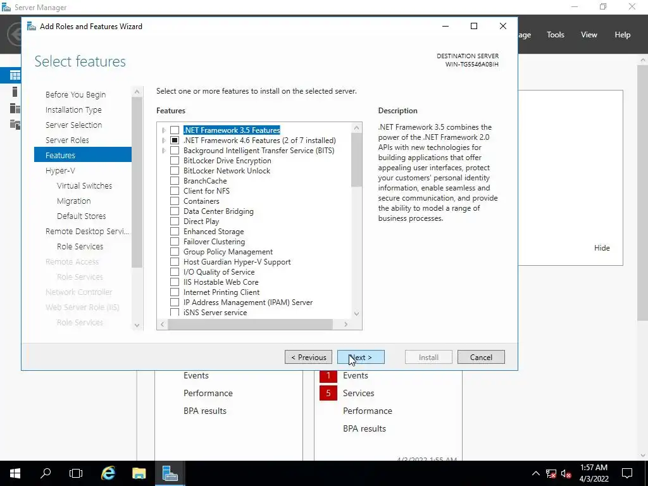Click features list right scroll arrow

tap(346, 325)
